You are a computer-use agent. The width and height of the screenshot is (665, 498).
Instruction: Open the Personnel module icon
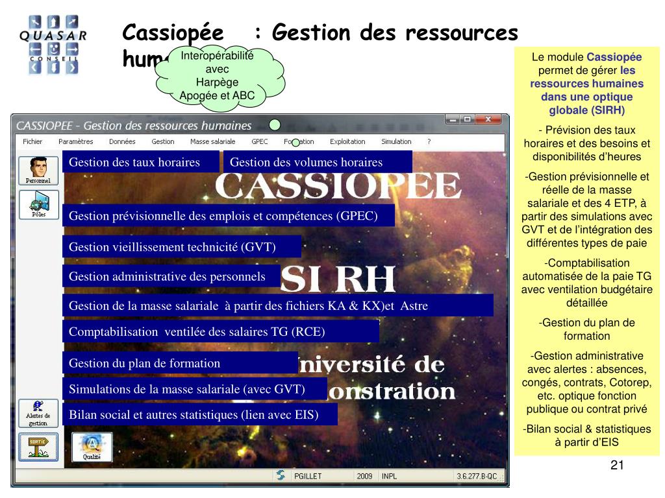38,171
